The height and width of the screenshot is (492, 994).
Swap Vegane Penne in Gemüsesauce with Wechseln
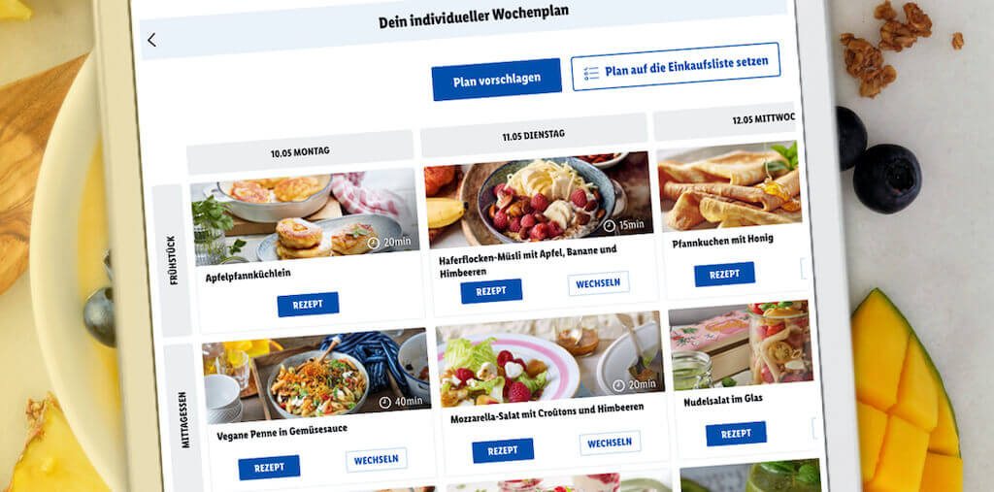tap(377, 460)
